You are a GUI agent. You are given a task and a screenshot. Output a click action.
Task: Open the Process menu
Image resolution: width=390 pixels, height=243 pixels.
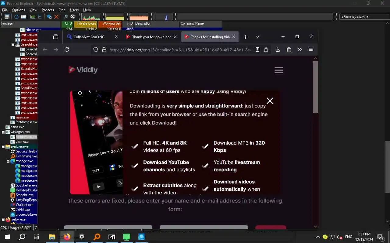48,10
